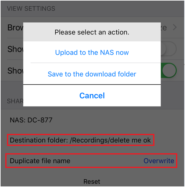The image size is (185, 187).
Task: Click the Browse row value beside chevron
Action: tap(164, 28)
